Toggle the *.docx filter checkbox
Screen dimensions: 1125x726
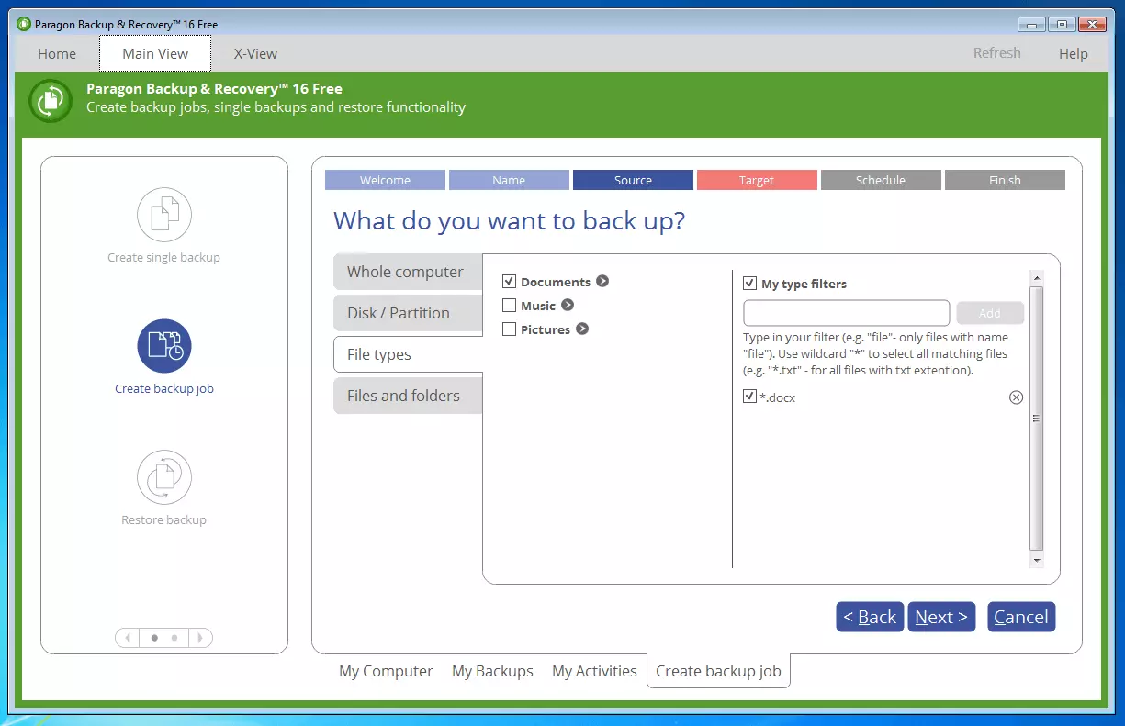pos(749,397)
